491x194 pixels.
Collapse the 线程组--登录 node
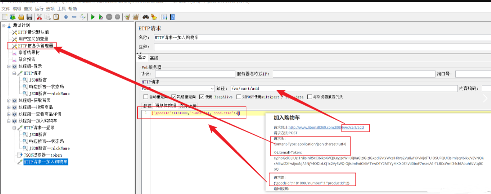(9, 66)
